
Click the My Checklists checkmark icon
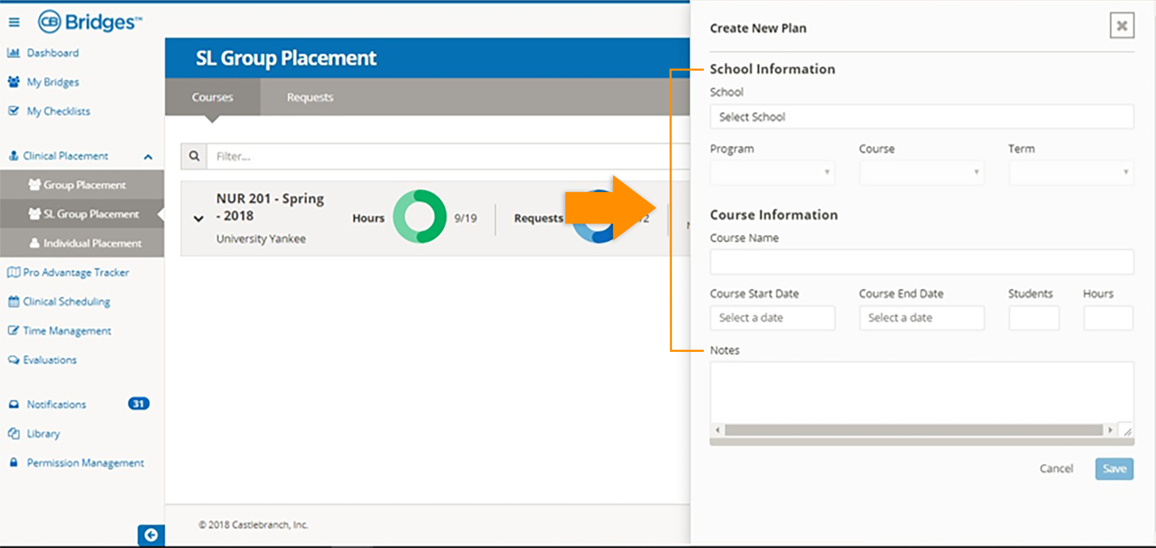13,111
